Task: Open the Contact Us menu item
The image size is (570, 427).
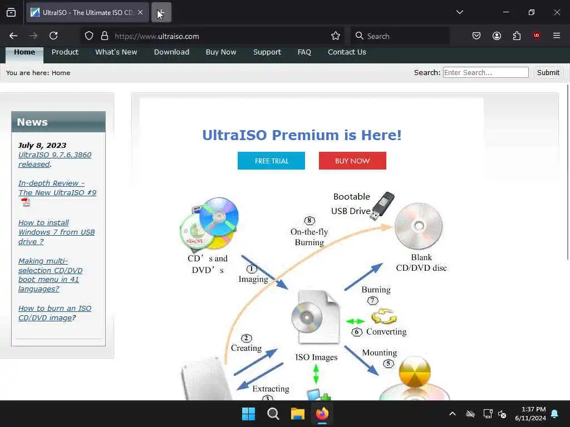Action: pos(347,52)
